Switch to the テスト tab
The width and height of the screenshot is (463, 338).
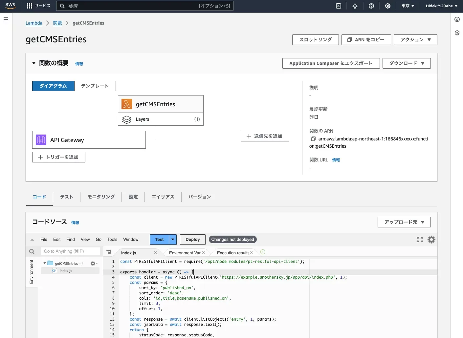click(67, 197)
